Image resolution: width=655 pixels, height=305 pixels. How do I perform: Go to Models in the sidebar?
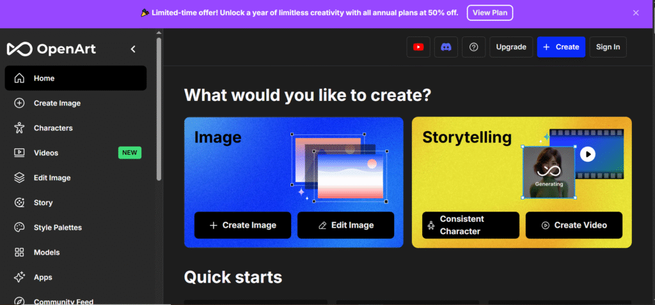click(x=75, y=253)
